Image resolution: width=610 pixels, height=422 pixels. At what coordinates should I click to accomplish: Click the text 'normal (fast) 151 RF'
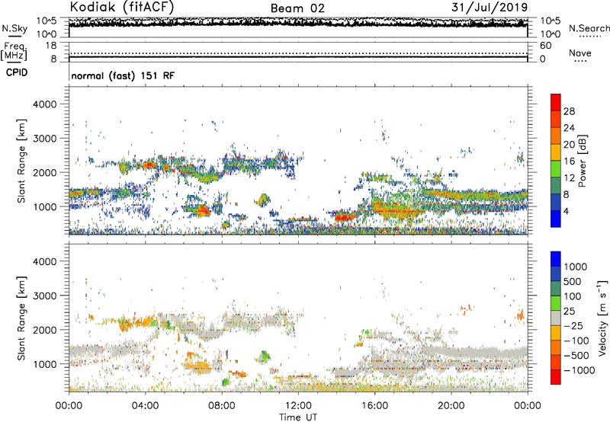click(x=123, y=75)
